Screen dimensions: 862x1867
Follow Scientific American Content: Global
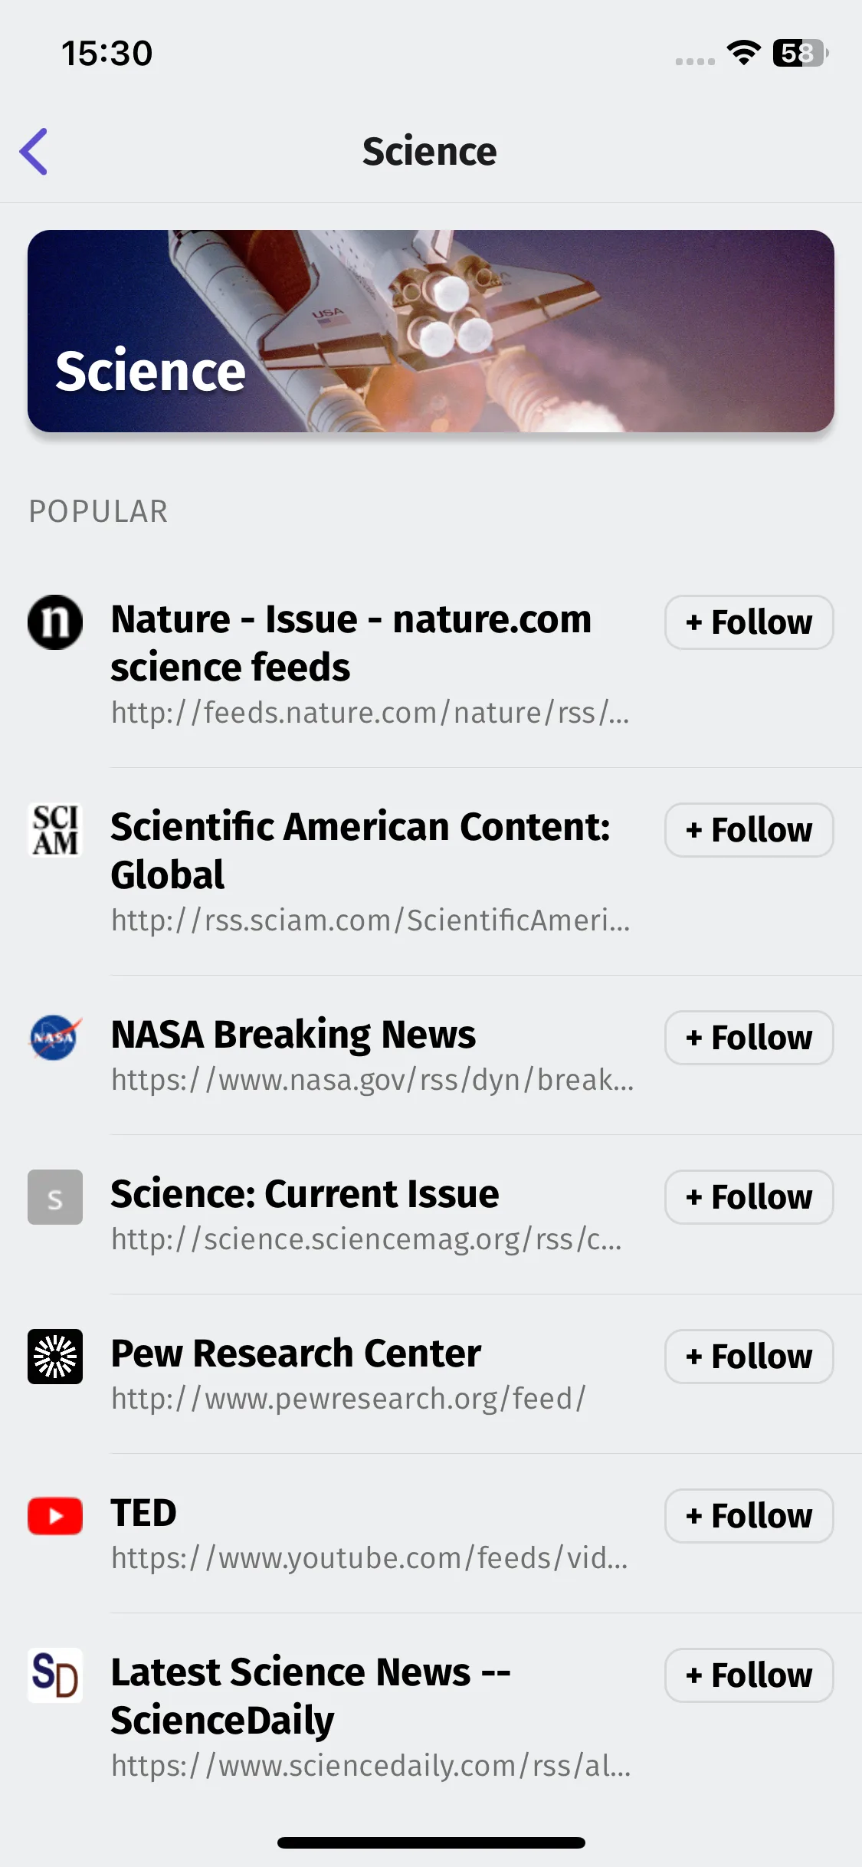749,830
